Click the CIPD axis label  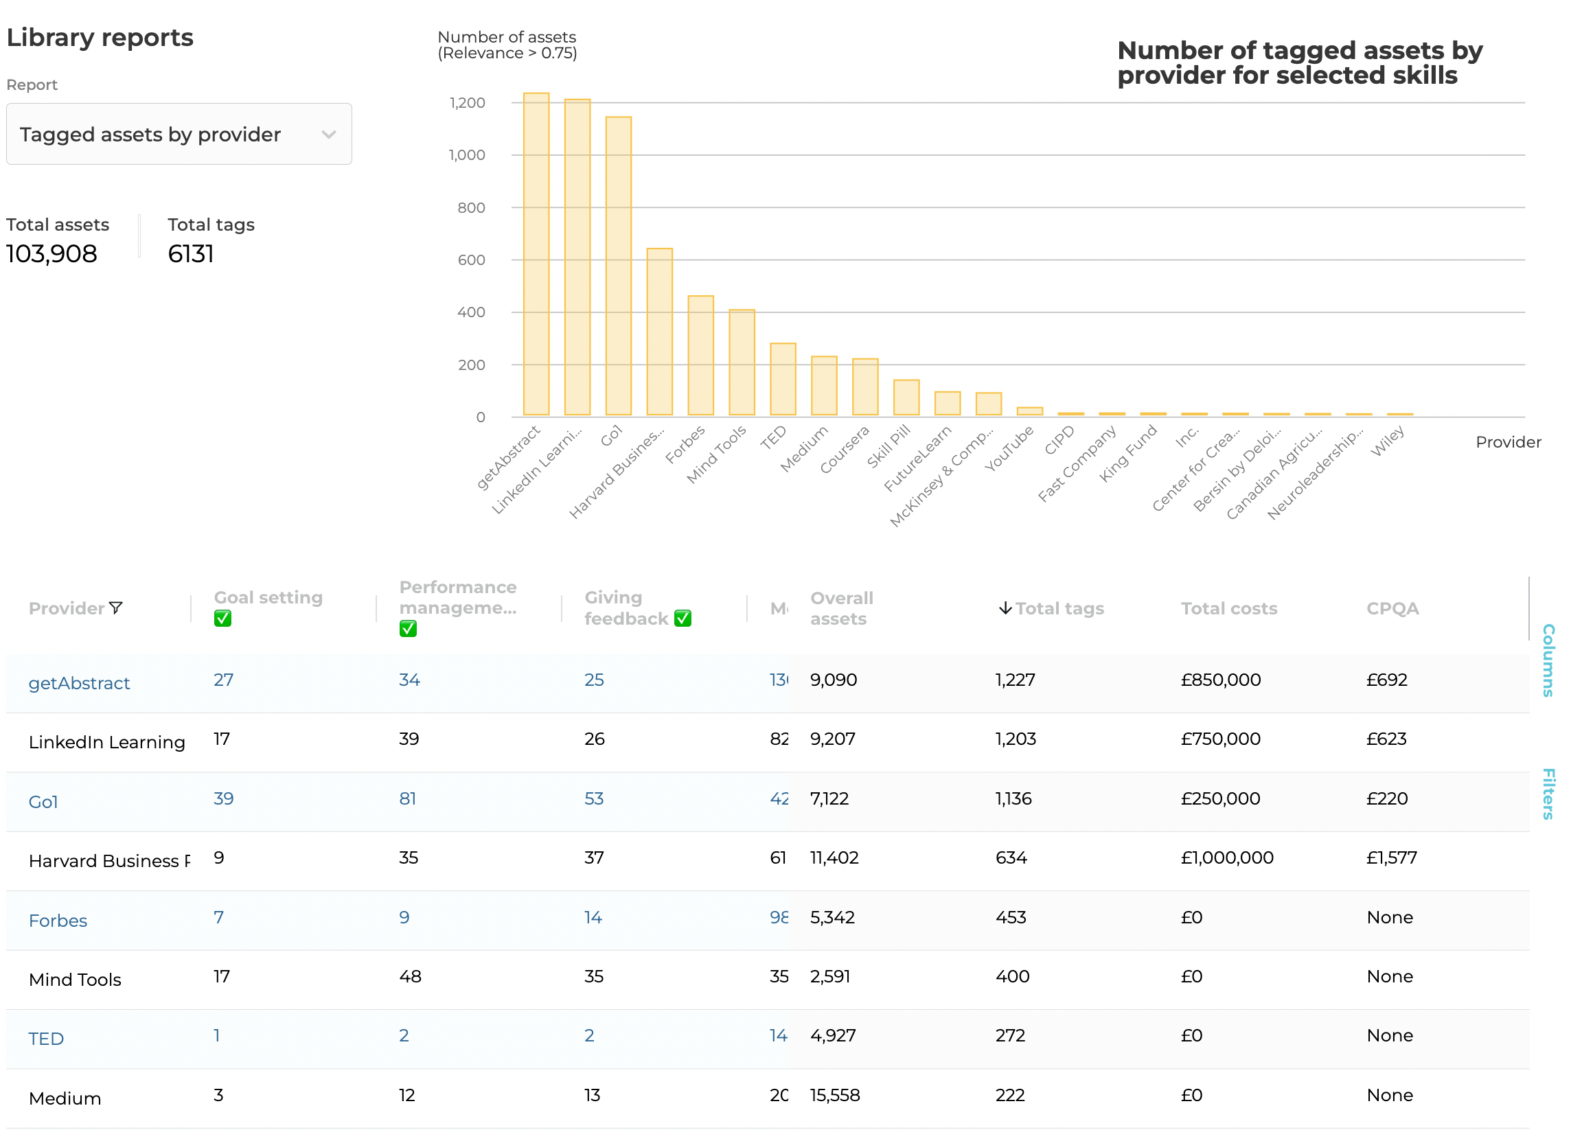click(x=1059, y=439)
